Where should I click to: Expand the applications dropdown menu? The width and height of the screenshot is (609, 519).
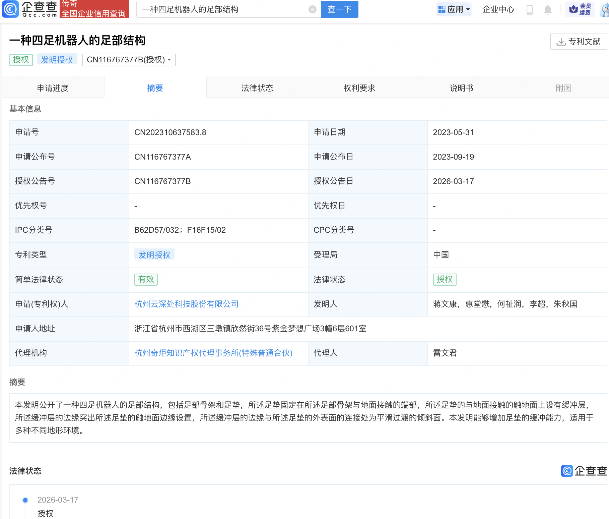point(454,9)
